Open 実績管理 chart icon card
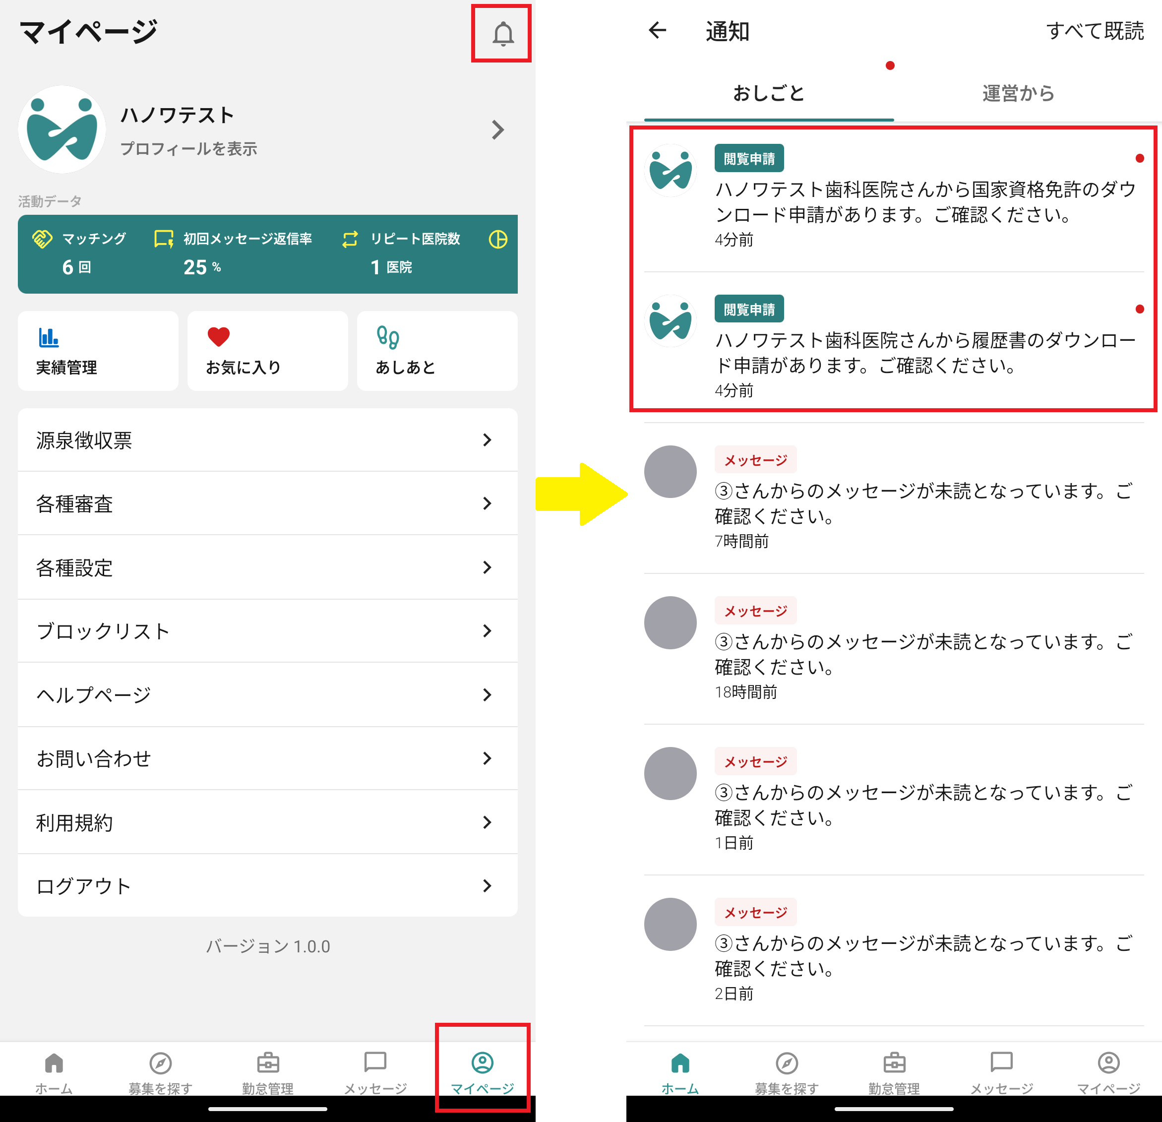 pyautogui.click(x=98, y=351)
